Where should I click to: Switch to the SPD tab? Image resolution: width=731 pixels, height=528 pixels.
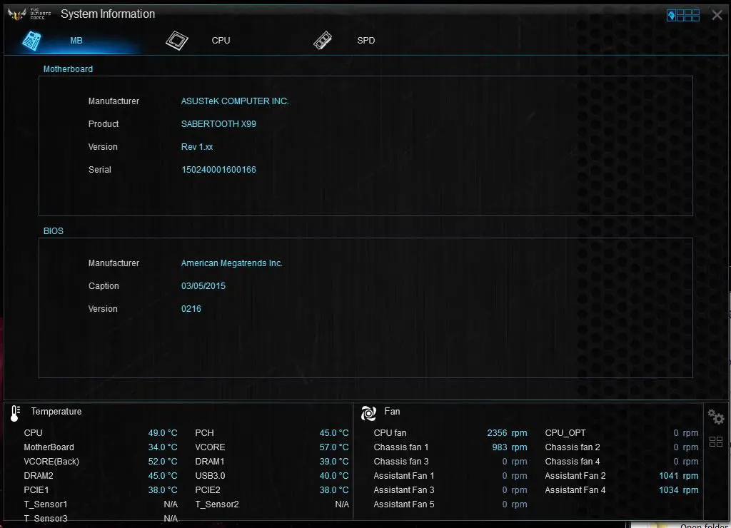[x=366, y=41]
